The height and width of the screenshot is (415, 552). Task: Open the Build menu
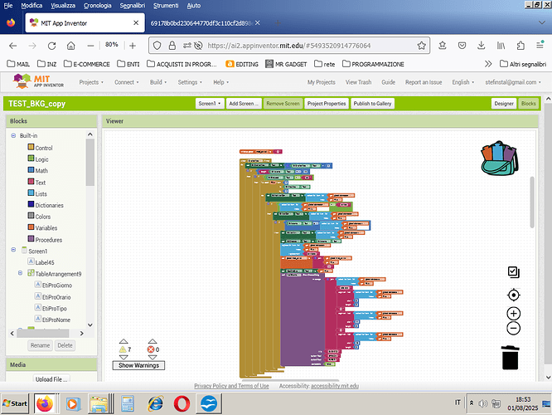(158, 82)
